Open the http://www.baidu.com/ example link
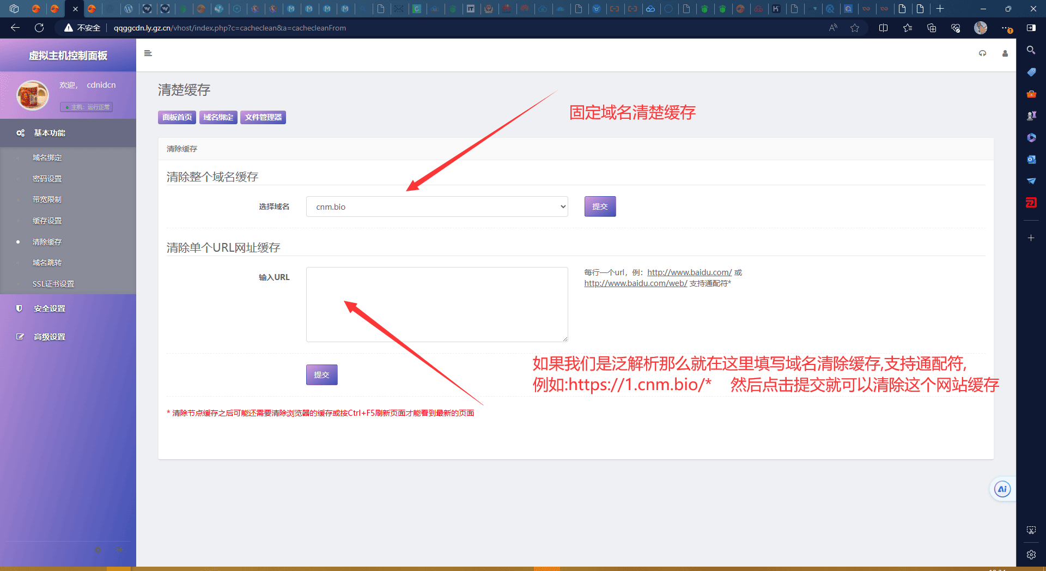This screenshot has width=1046, height=571. coord(689,272)
